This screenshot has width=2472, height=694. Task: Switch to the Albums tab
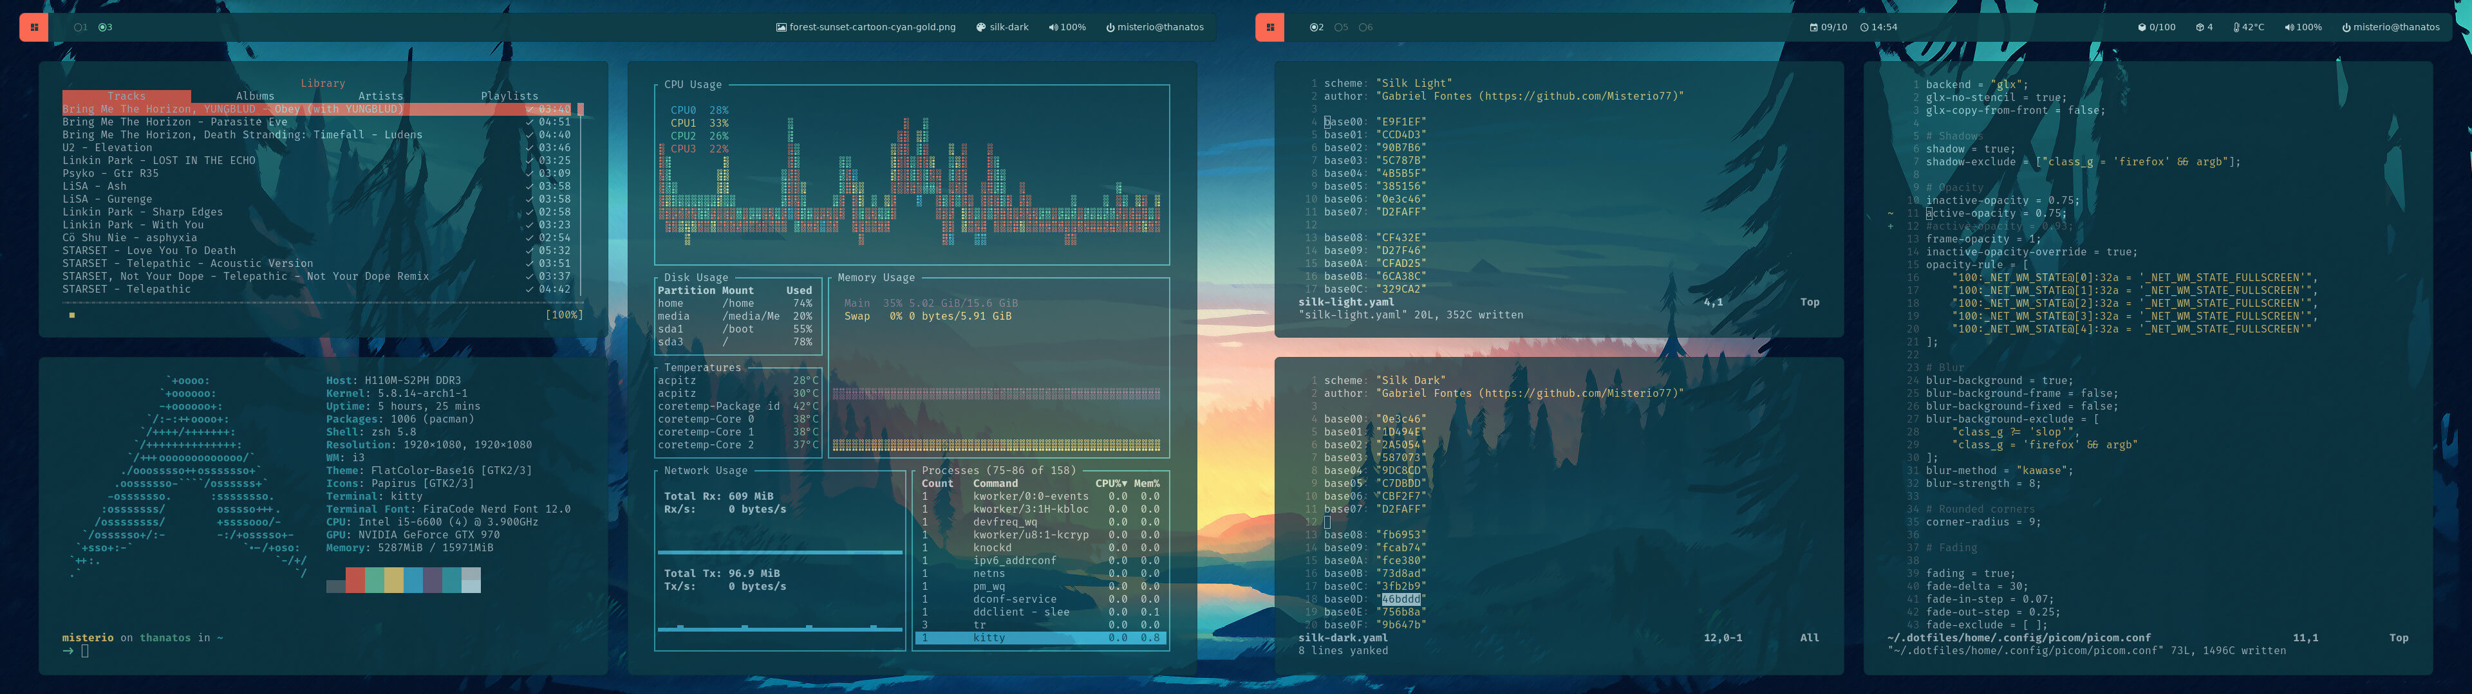(x=256, y=96)
